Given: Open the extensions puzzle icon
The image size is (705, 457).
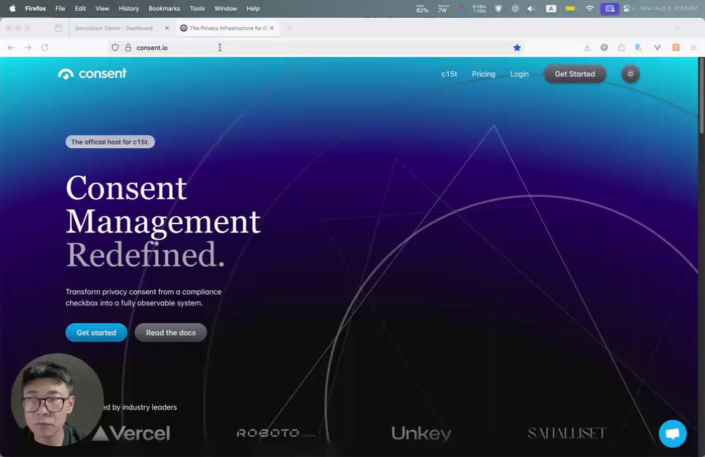Looking at the screenshot, I should click(x=621, y=48).
